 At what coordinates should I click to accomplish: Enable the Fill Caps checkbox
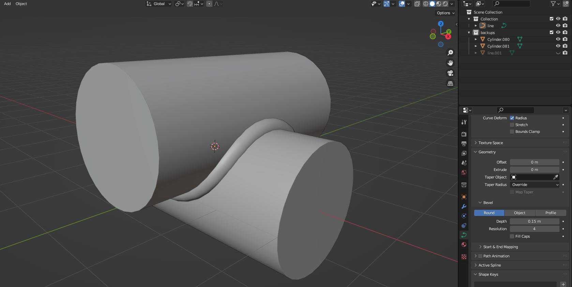click(x=512, y=236)
